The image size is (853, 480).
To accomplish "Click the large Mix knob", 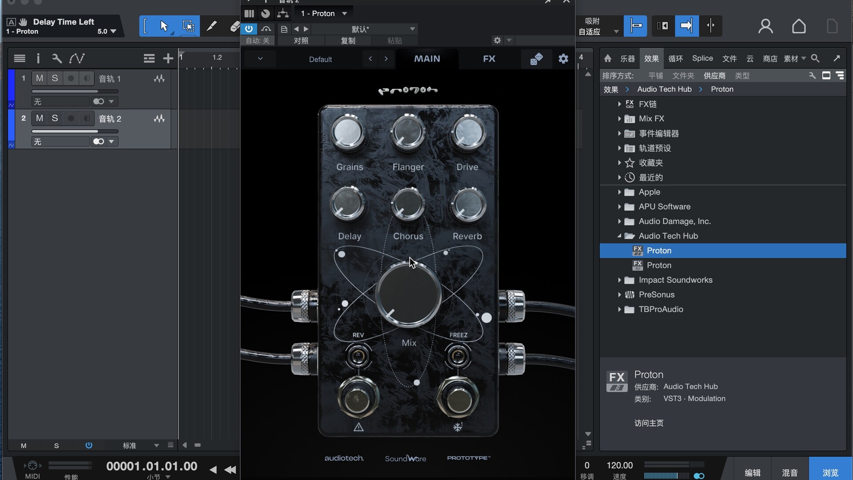I will [x=408, y=295].
